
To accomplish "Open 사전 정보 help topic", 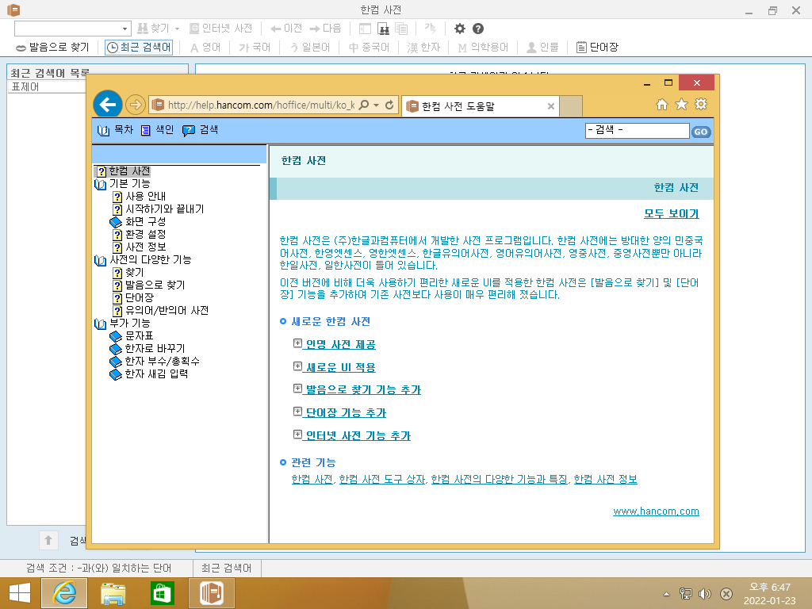I will (x=146, y=247).
